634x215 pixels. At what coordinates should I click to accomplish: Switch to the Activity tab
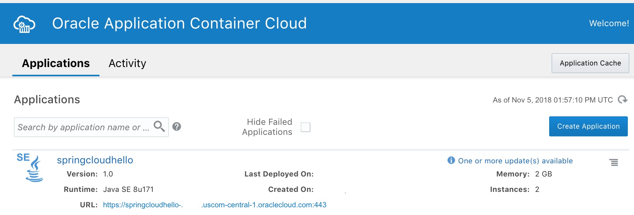click(x=127, y=63)
